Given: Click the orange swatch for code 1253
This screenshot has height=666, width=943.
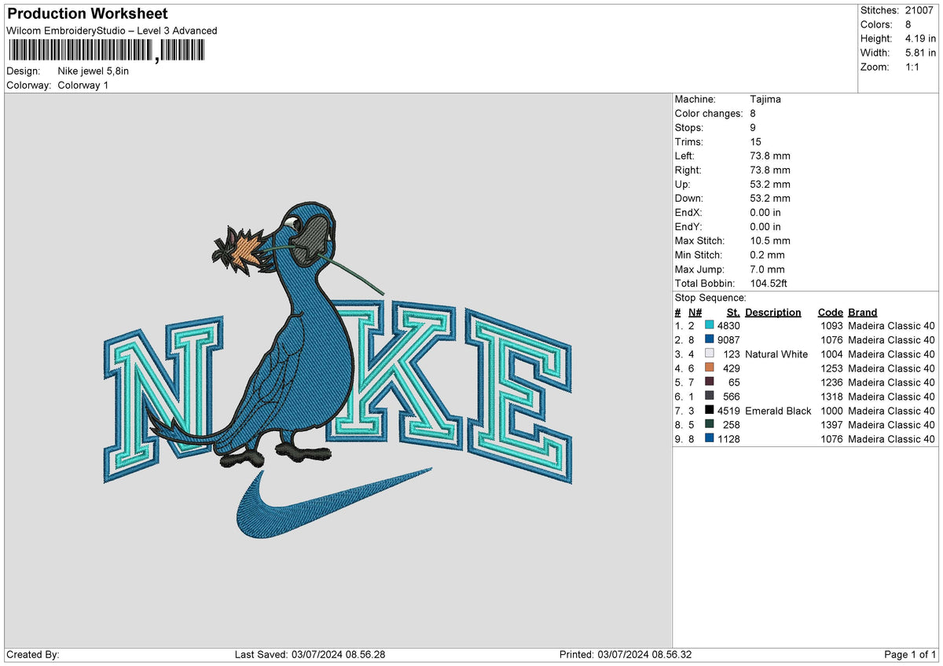Looking at the screenshot, I should point(710,368).
